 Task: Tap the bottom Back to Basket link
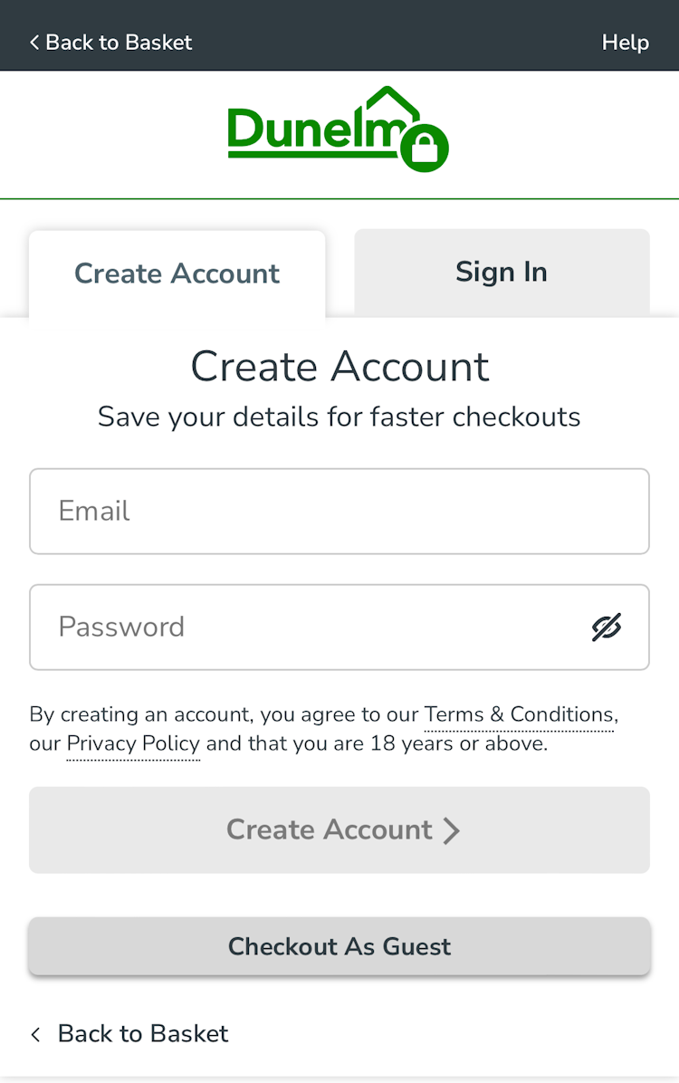tap(143, 1033)
